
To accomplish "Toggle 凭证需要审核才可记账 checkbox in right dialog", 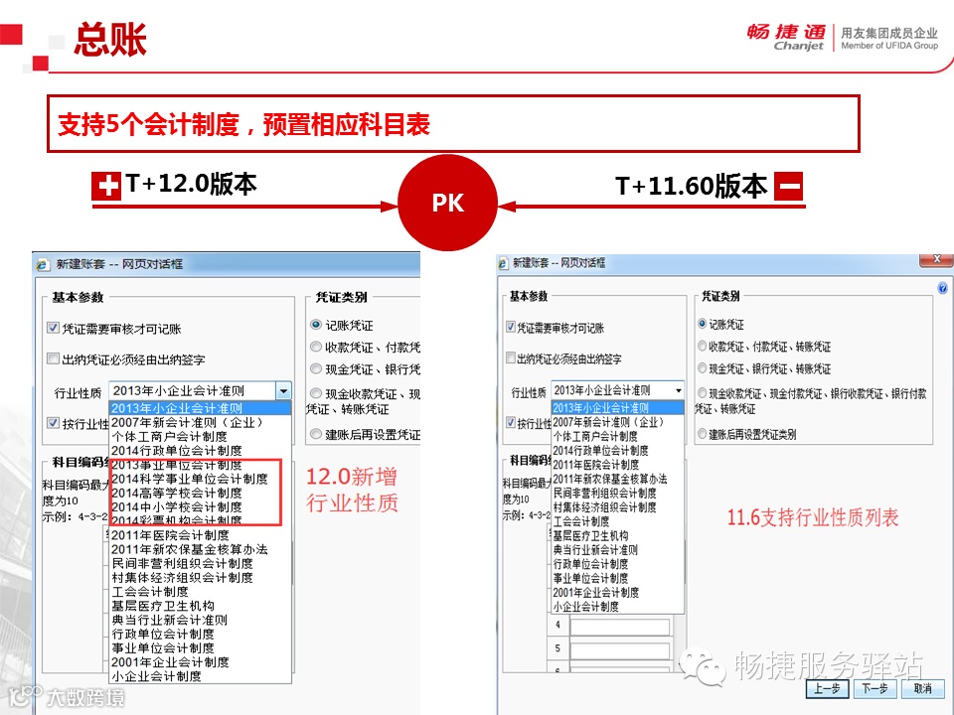I will click(511, 327).
